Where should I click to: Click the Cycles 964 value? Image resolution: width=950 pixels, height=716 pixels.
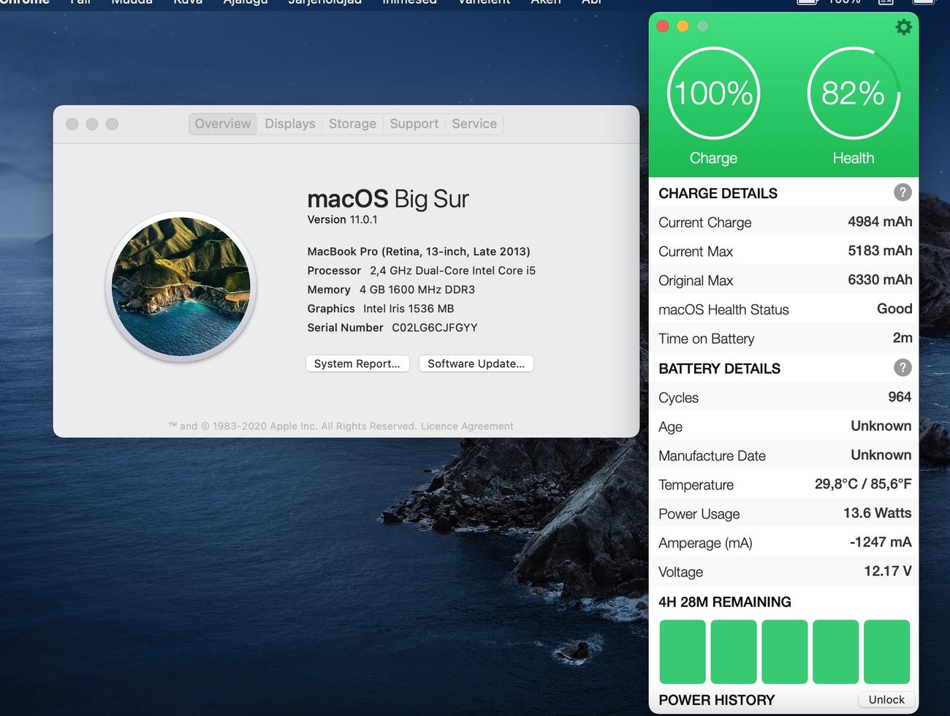click(900, 397)
